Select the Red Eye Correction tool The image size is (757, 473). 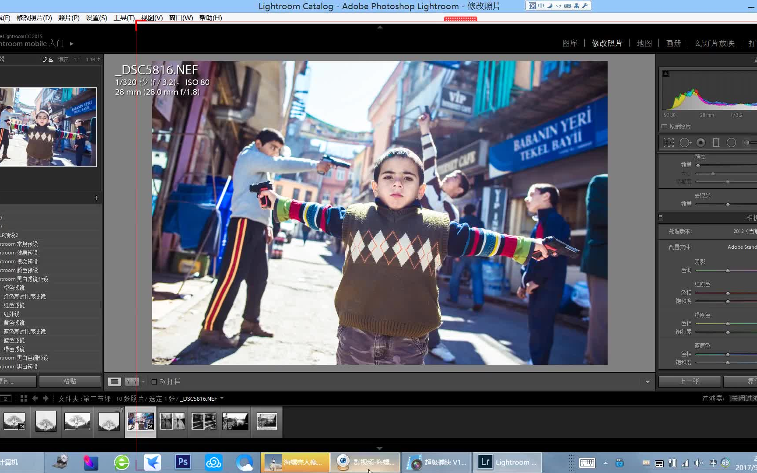[701, 143]
